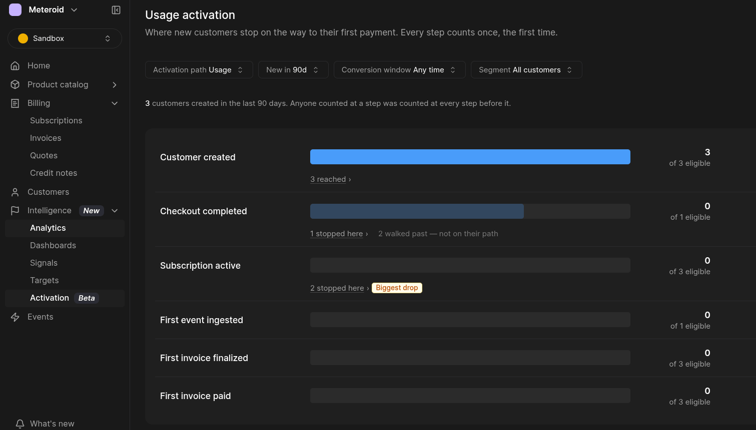The image size is (756, 430).
Task: Click the What's new bell icon
Action: click(20, 424)
